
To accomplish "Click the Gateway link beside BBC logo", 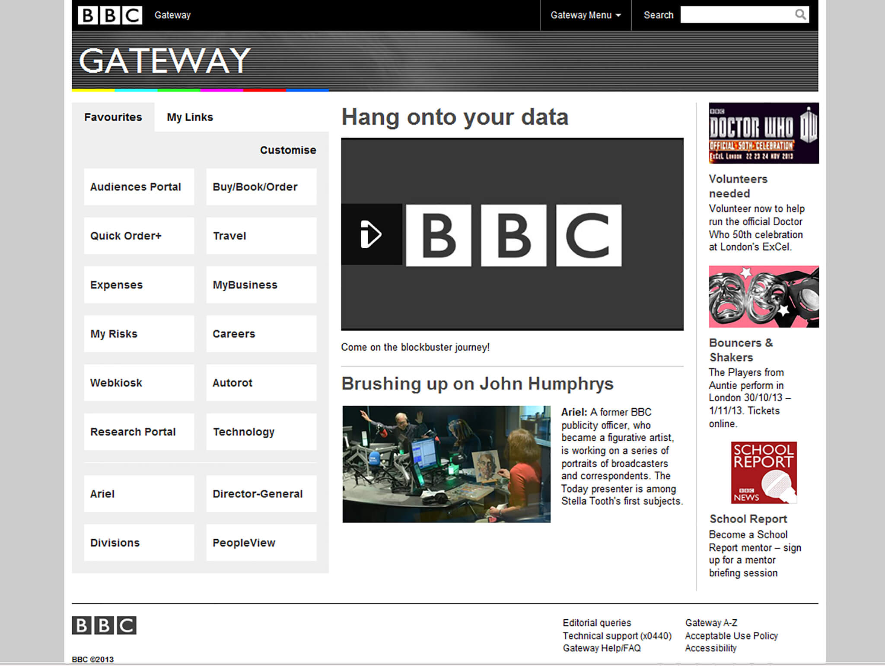I will [x=172, y=15].
